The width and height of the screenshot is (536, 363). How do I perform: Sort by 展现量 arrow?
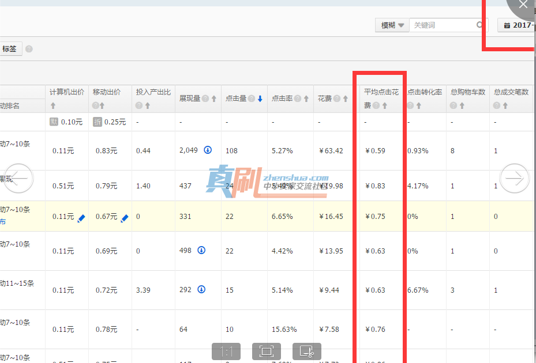[x=214, y=99]
